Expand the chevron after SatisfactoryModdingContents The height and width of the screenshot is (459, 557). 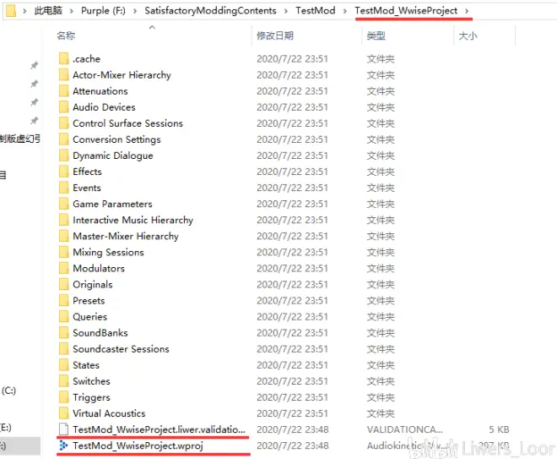pyautogui.click(x=286, y=11)
